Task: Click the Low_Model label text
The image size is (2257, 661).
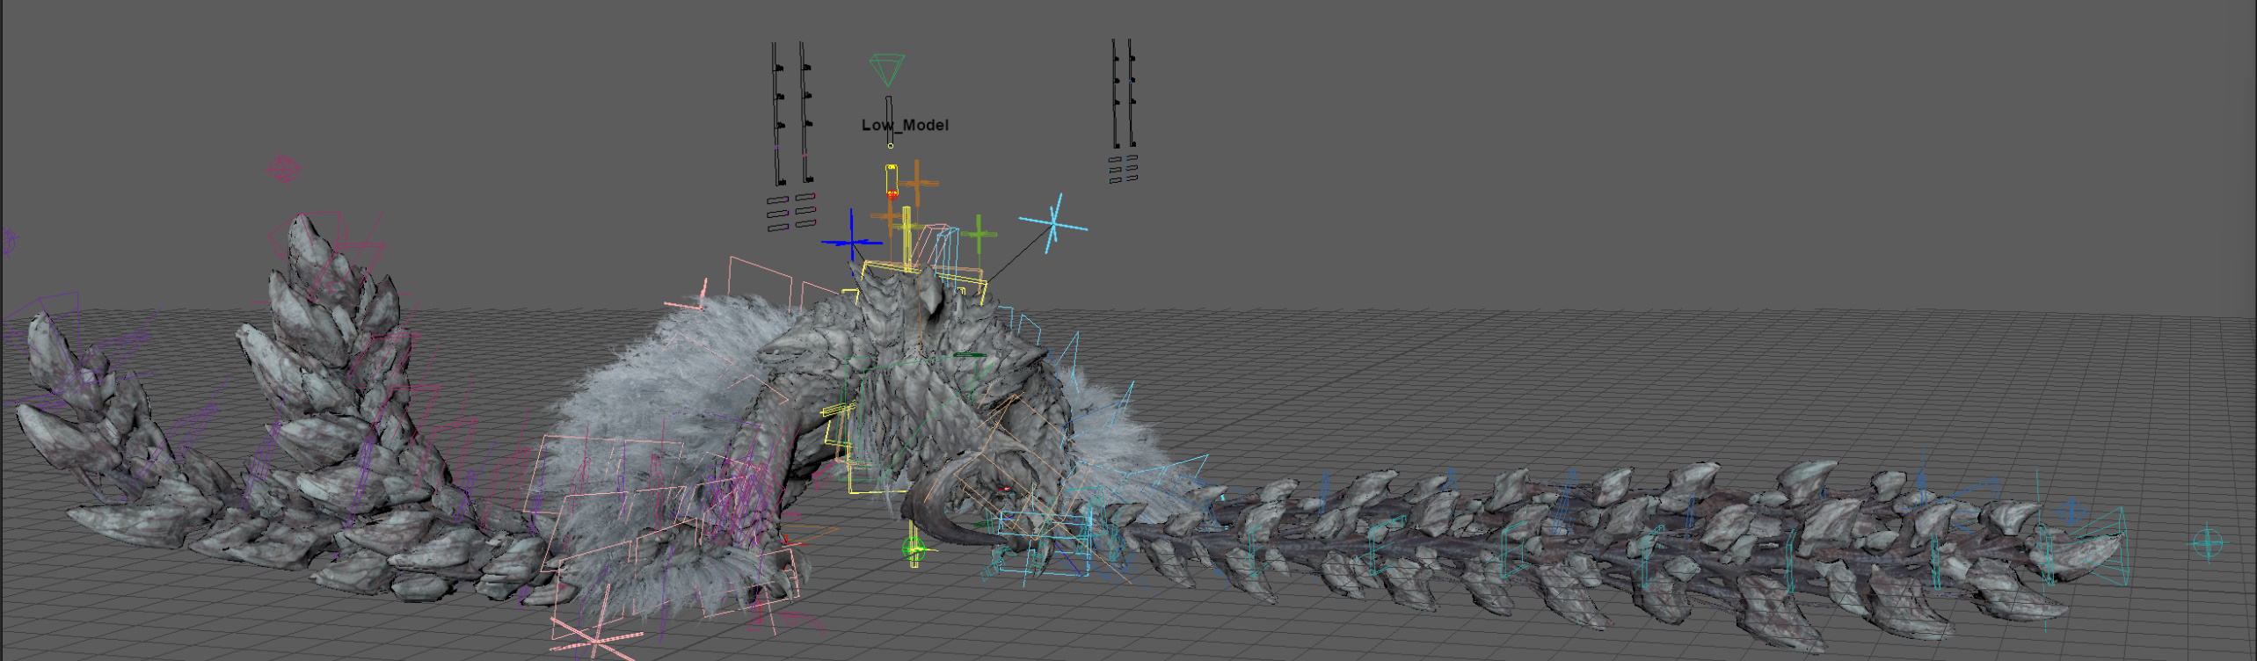Action: click(x=905, y=125)
